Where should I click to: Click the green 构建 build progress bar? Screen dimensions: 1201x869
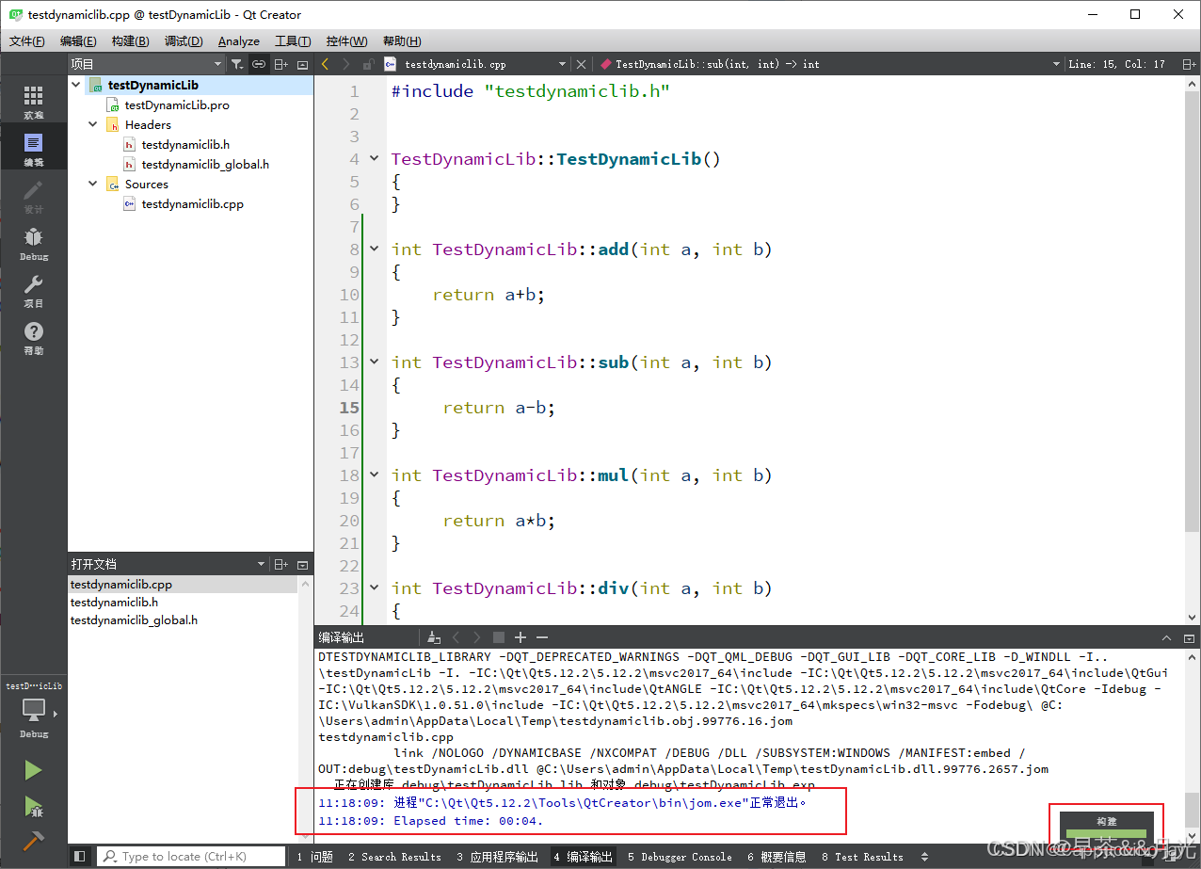click(1107, 834)
